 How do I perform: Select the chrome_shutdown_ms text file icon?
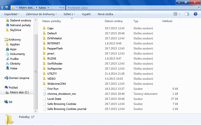click(44, 94)
